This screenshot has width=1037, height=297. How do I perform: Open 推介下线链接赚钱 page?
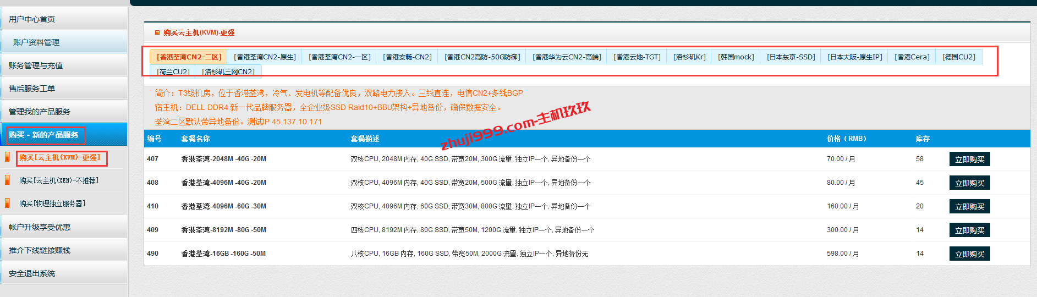click(x=64, y=250)
